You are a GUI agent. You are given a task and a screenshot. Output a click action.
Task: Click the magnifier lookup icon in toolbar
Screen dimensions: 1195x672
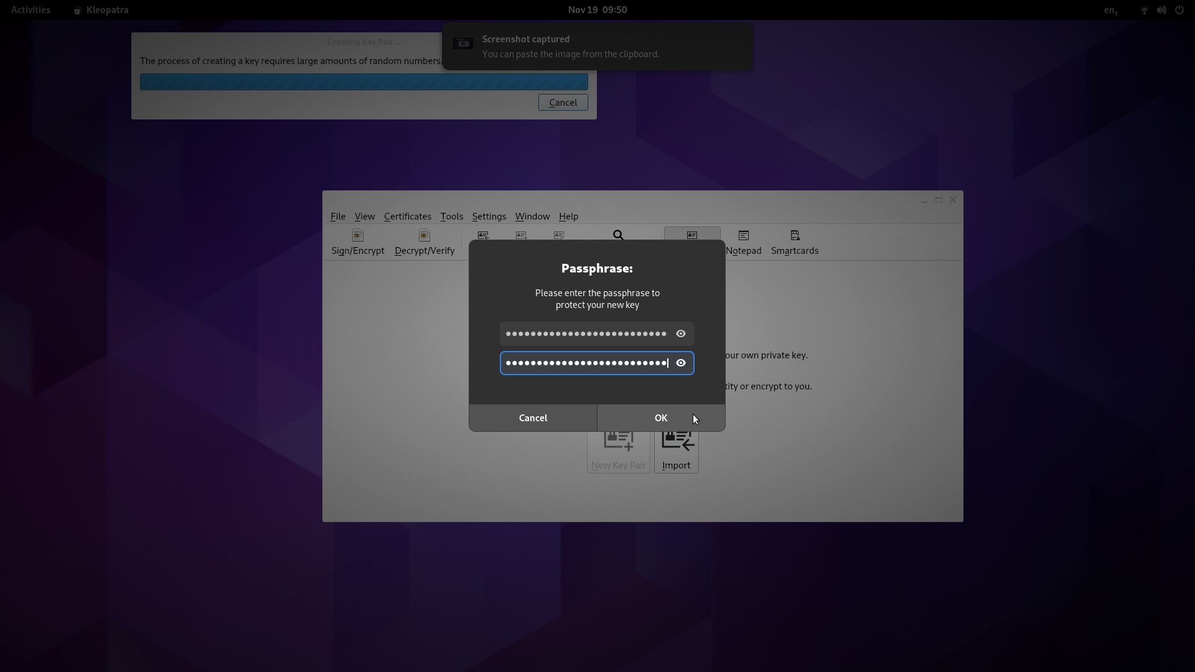point(618,235)
